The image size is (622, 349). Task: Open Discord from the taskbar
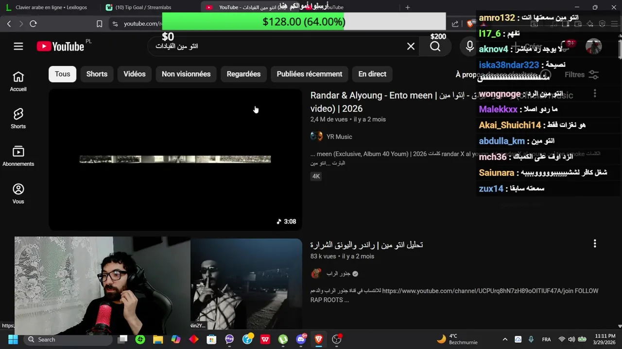pos(301,339)
